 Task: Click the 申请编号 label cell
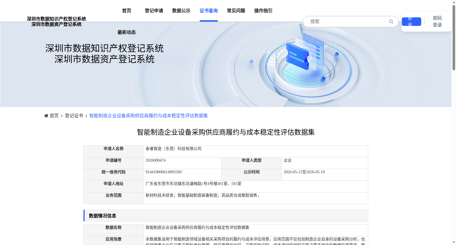click(x=113, y=163)
